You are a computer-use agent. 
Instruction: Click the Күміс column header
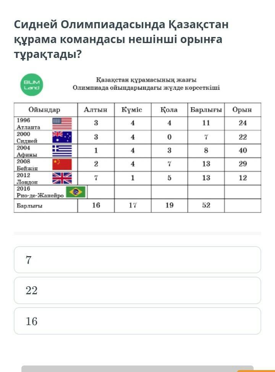click(x=133, y=110)
